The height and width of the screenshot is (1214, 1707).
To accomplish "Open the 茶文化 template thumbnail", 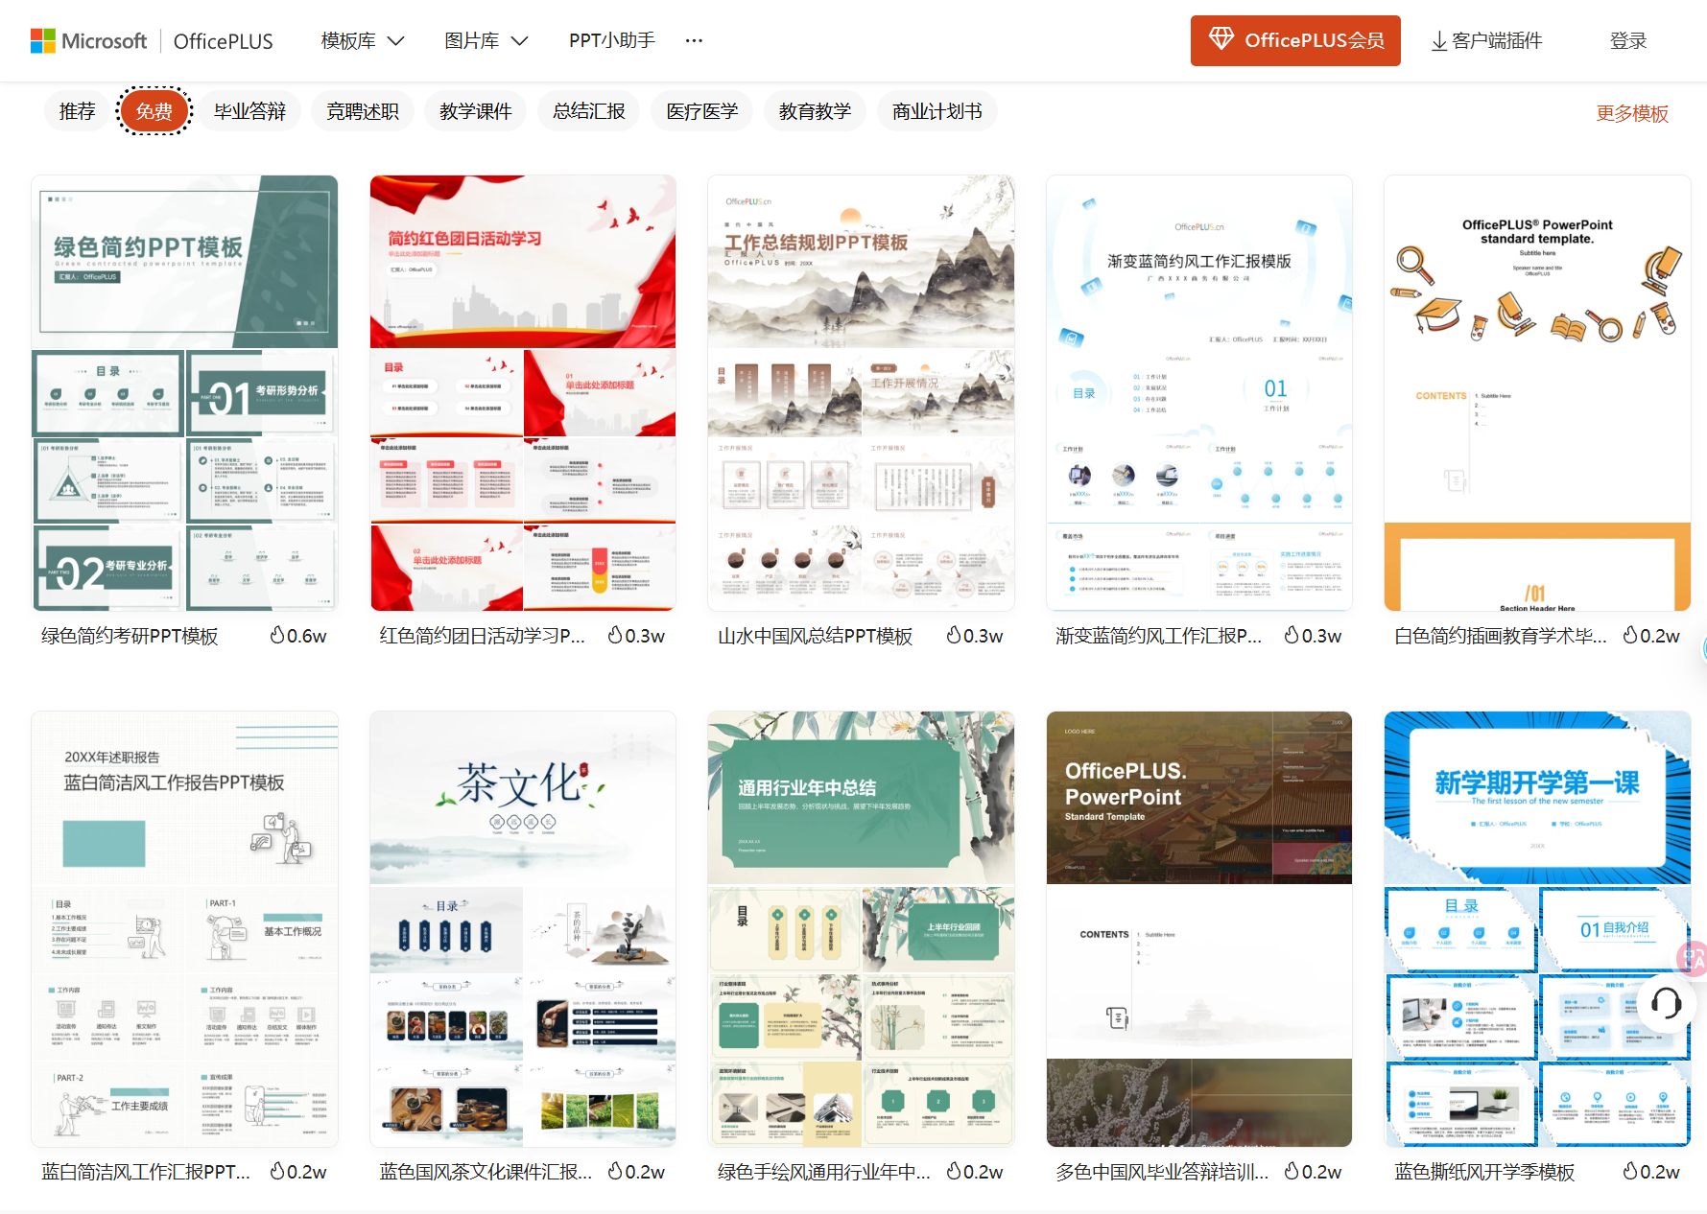I will point(522,928).
